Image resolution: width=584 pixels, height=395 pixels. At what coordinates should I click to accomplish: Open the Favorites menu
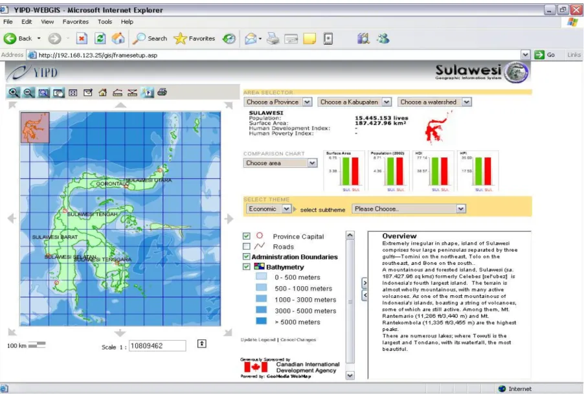pyautogui.click(x=76, y=21)
